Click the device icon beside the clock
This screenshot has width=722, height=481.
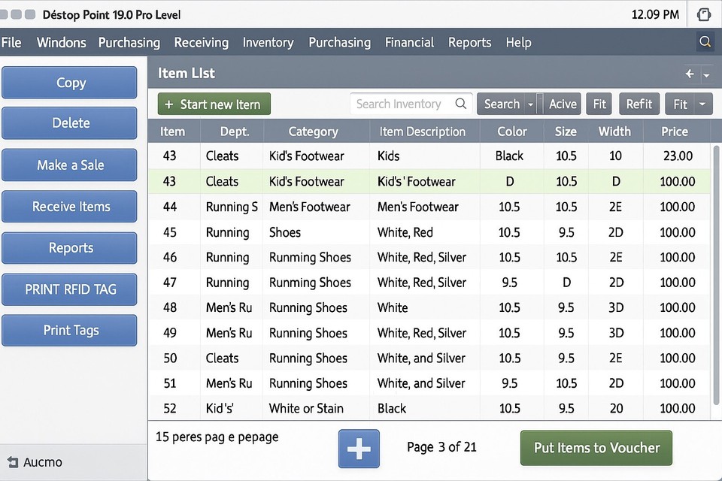pos(704,14)
